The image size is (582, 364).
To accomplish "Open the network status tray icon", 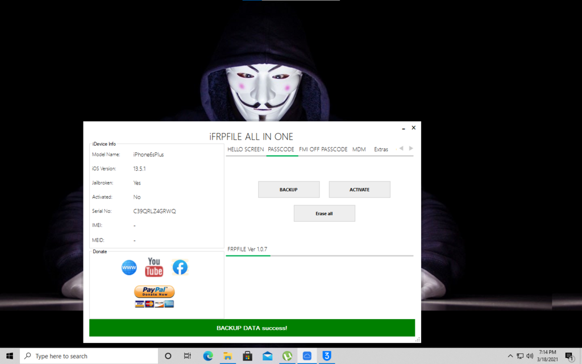I will 520,356.
